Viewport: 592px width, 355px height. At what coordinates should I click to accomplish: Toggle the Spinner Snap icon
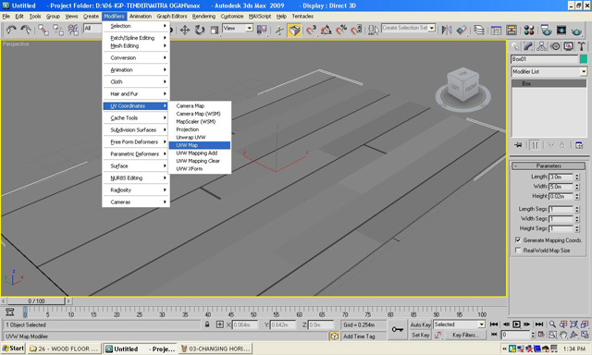(x=356, y=30)
